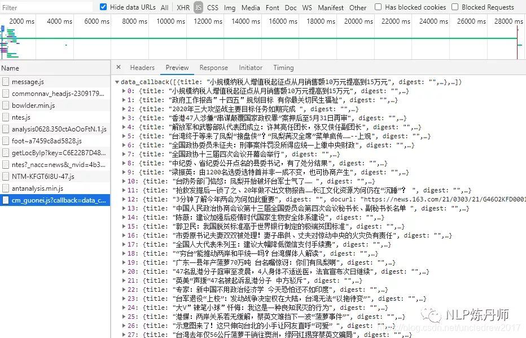
Task: Click the Name column header
Action: (x=55, y=68)
